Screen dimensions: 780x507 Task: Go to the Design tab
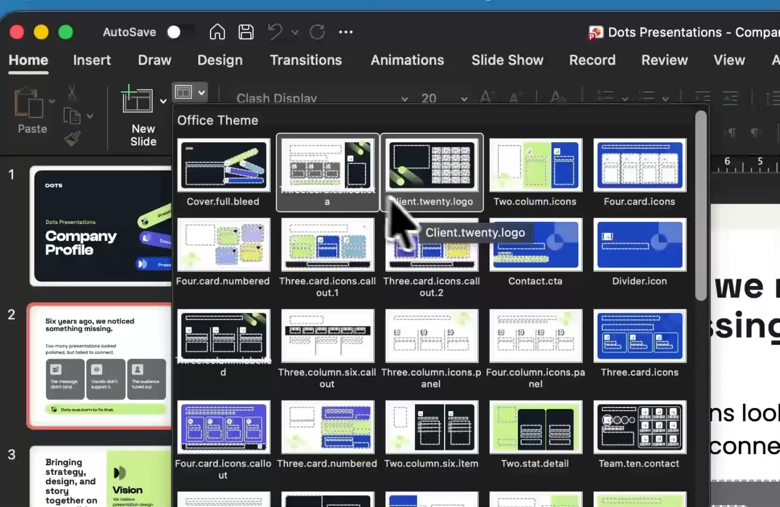(x=220, y=60)
